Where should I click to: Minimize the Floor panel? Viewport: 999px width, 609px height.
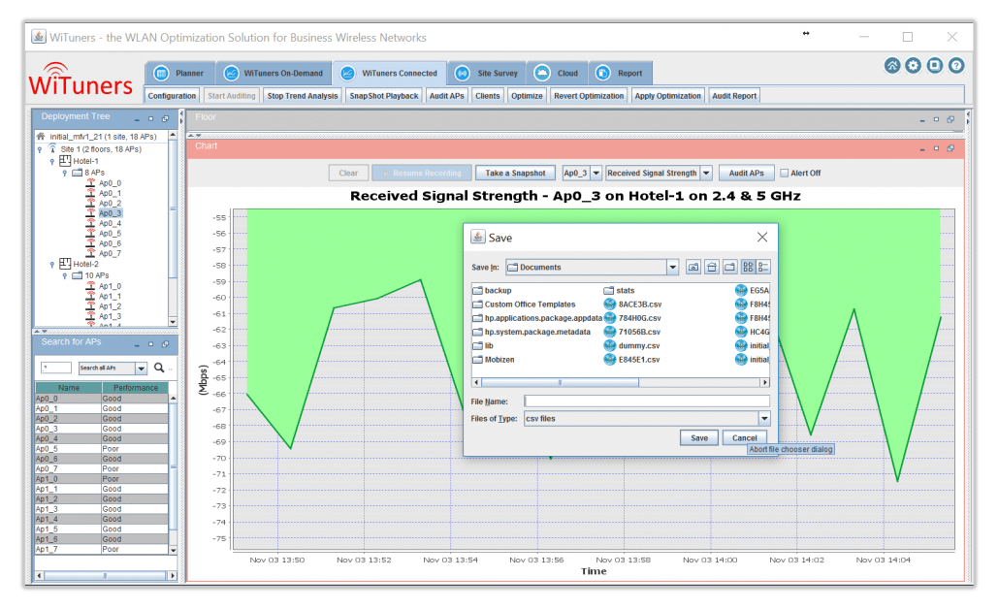(922, 119)
